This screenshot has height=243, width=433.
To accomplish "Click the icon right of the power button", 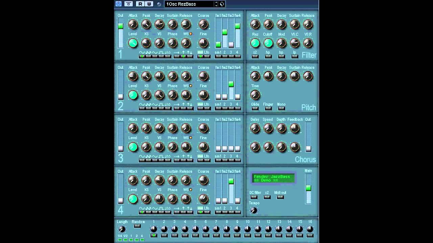I will point(128,4).
